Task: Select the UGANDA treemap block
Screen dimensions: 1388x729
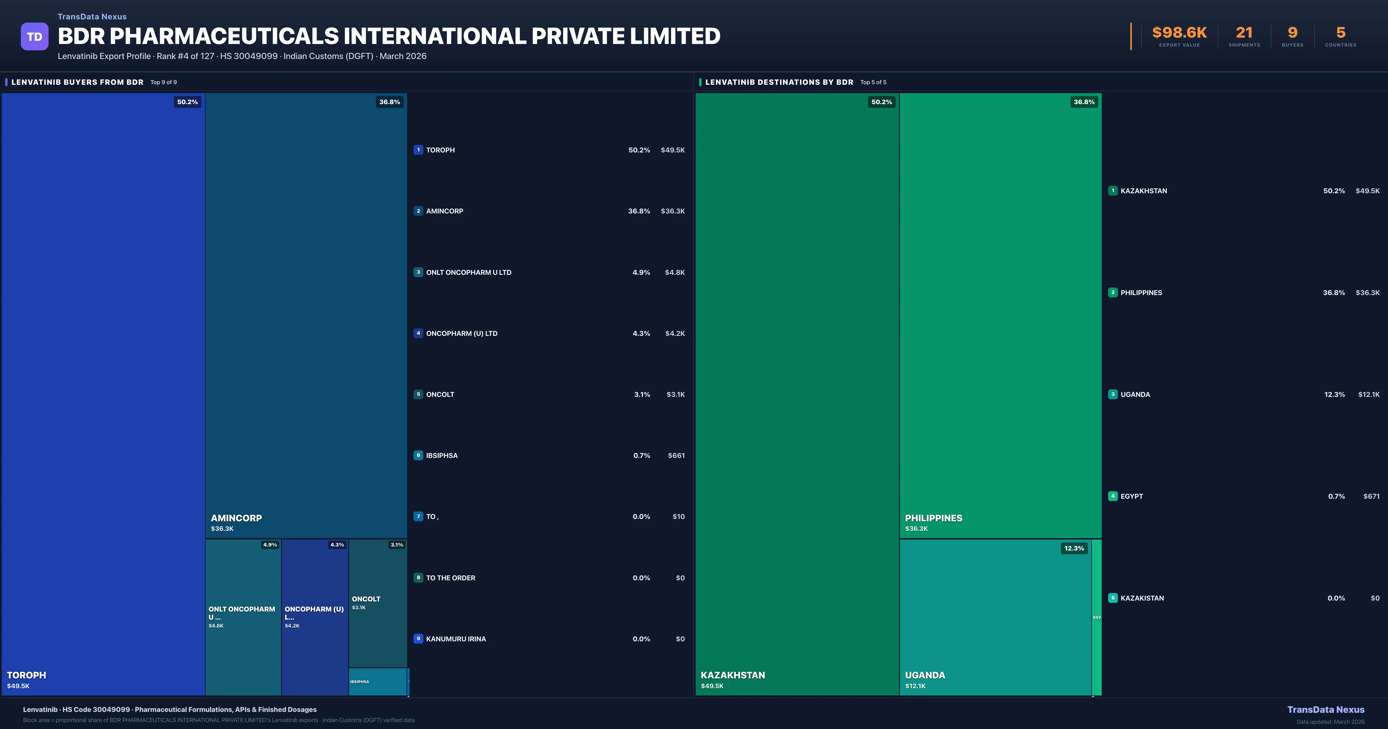Action: point(995,617)
